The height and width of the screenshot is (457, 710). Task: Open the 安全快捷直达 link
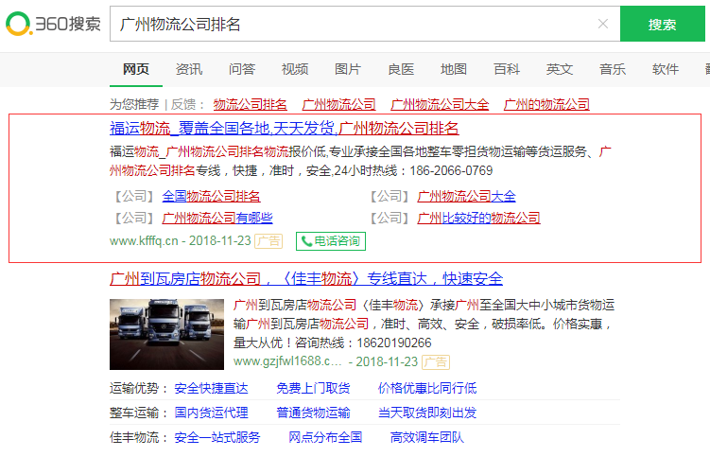(212, 389)
